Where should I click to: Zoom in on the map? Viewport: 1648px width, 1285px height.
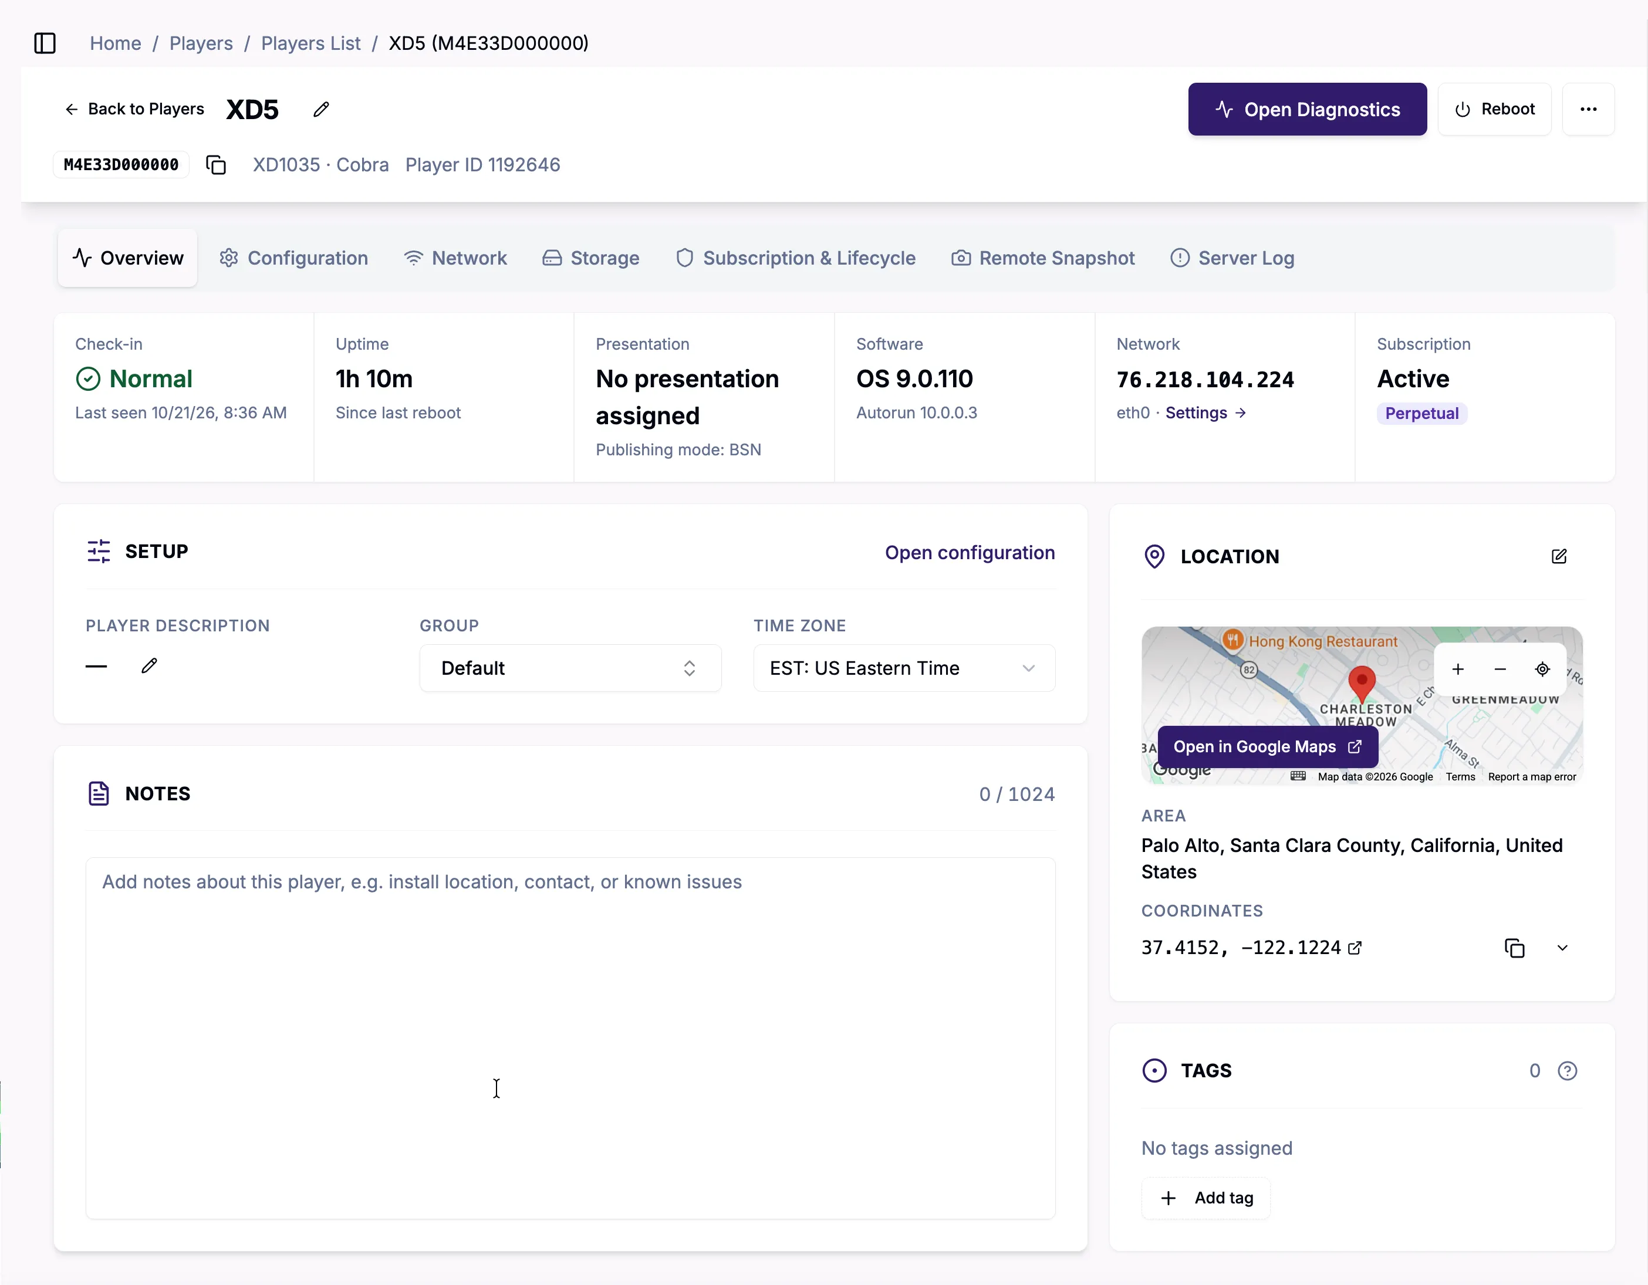pos(1458,669)
